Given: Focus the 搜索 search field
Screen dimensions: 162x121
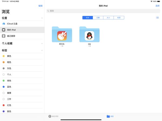Looking at the screenshot, I should (103, 11).
